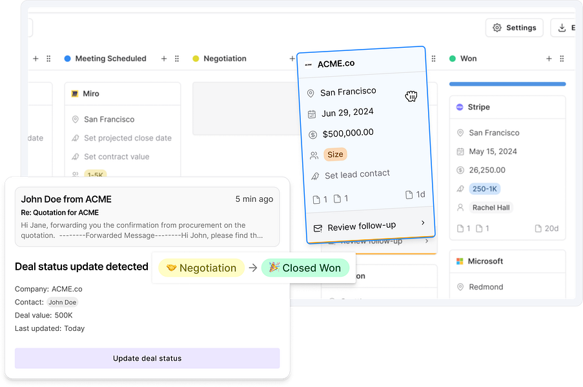
Task: Select the Meeting Scheduled column header
Action: pos(111,59)
